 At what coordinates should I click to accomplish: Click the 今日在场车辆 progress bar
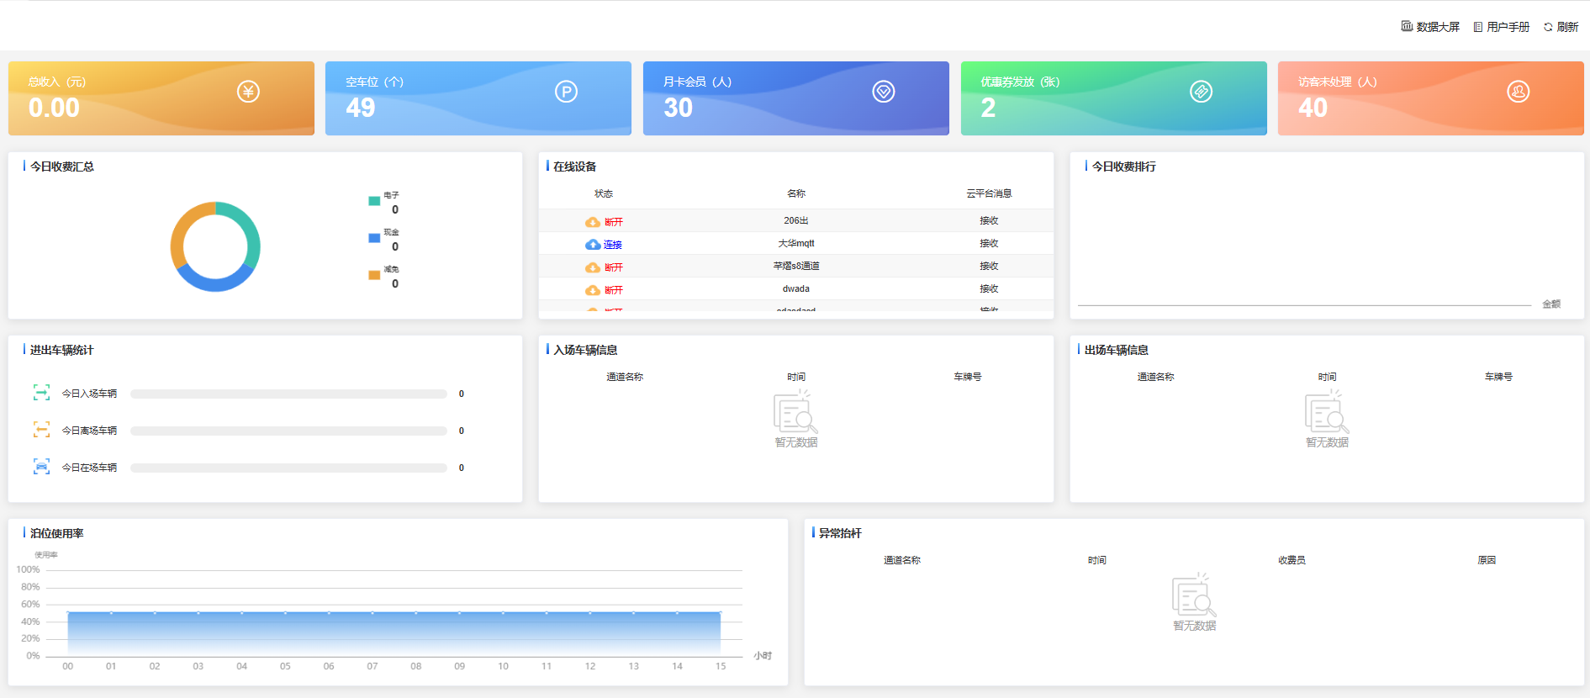pyautogui.click(x=288, y=468)
